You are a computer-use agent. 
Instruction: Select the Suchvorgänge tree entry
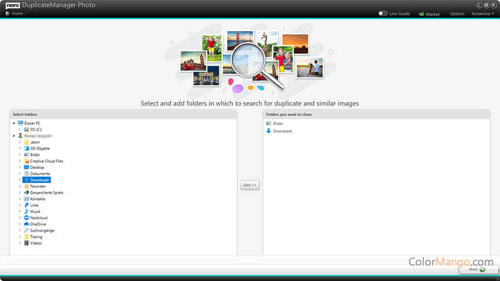click(42, 230)
